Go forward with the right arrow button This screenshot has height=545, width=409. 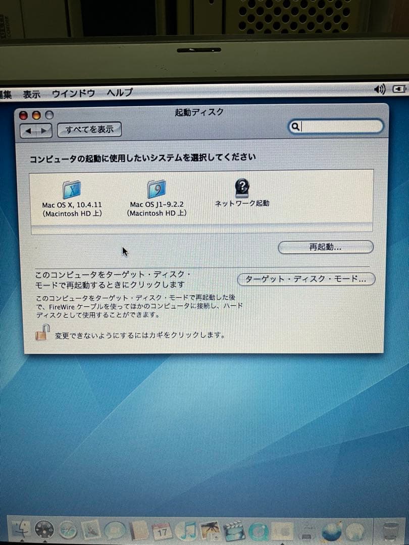tap(44, 131)
